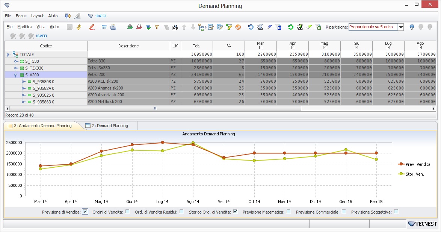
Task: Click the Stor. Ven. legend marker
Action: (401, 174)
